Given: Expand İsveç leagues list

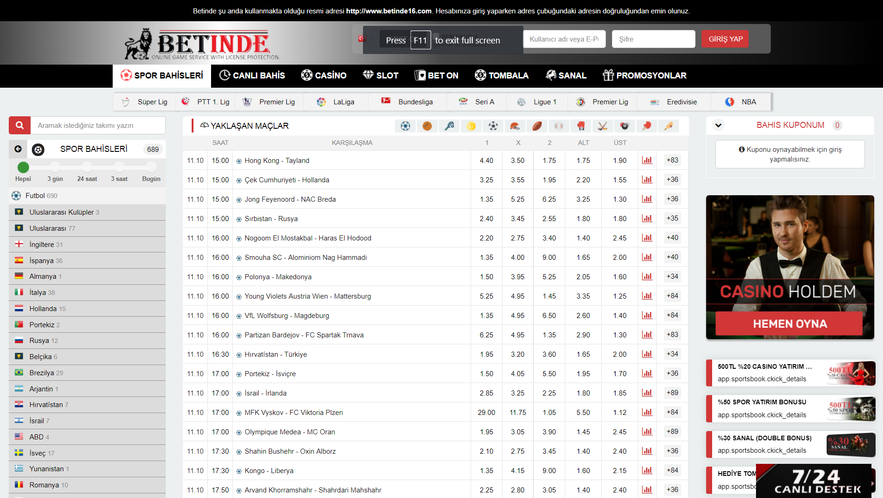Looking at the screenshot, I should (x=87, y=453).
